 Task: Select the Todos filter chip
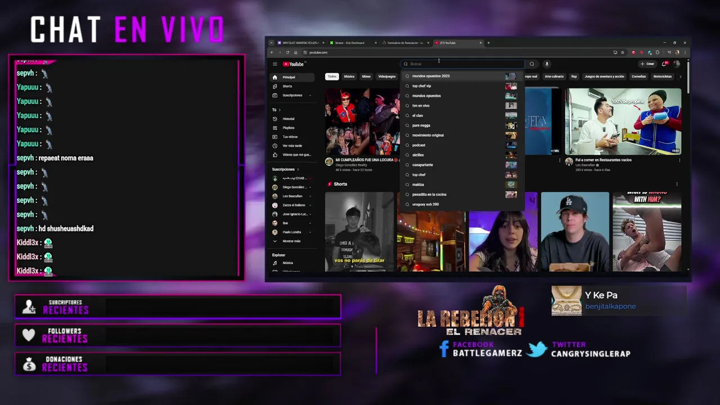coord(332,76)
